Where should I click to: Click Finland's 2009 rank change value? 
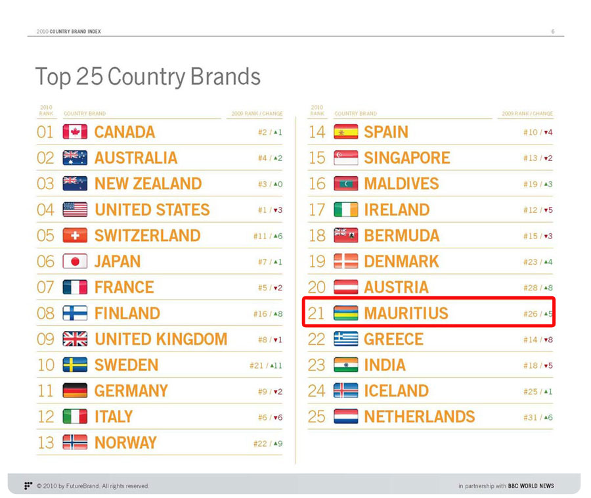268,314
